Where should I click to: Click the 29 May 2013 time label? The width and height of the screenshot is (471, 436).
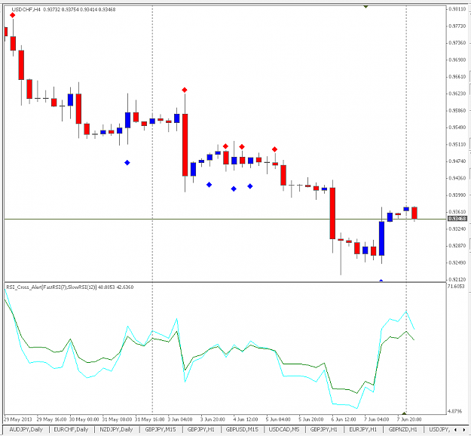tap(18, 419)
